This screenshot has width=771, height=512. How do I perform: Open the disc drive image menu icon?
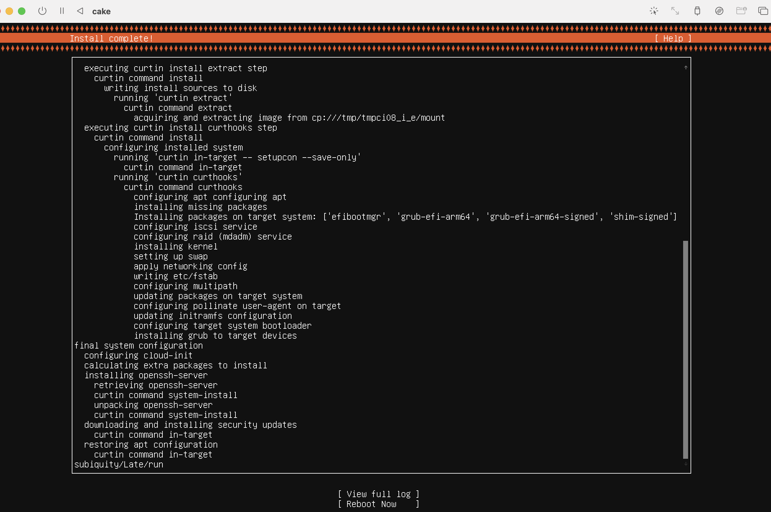pyautogui.click(x=719, y=11)
